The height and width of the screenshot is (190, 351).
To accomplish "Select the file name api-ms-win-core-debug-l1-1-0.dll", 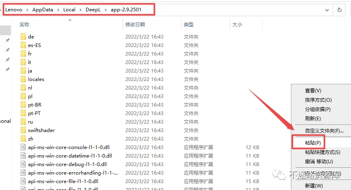I will pos(67,164).
